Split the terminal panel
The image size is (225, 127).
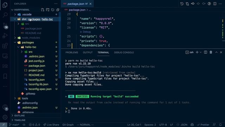pyautogui.click(x=205, y=52)
